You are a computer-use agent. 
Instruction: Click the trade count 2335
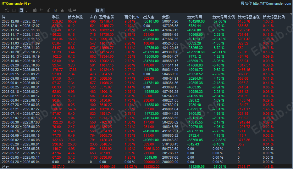(x=94, y=145)
